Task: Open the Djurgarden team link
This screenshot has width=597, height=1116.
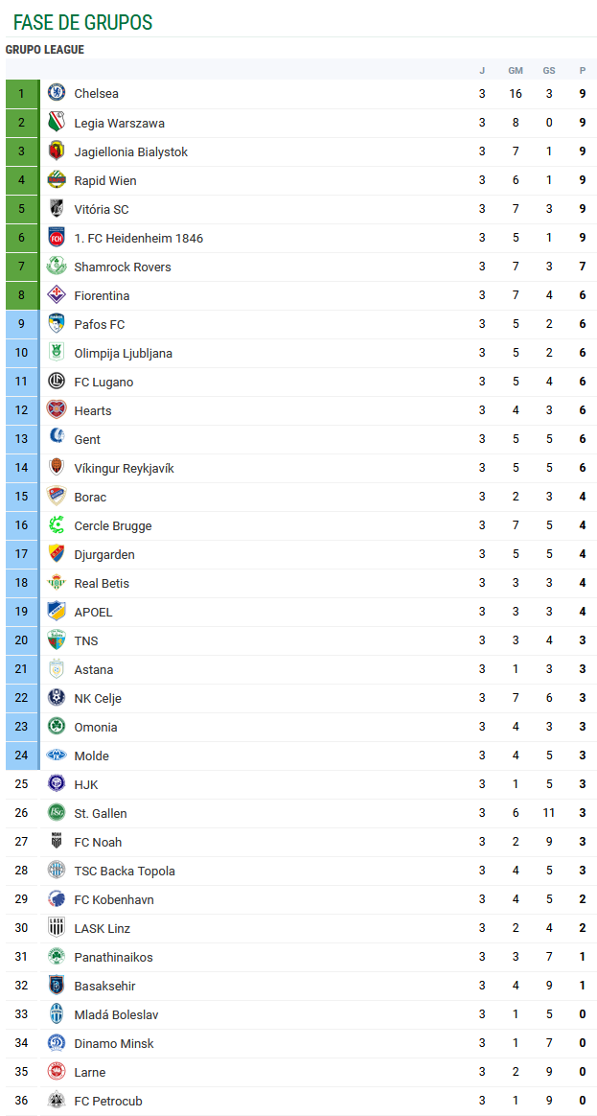Action: point(104,554)
